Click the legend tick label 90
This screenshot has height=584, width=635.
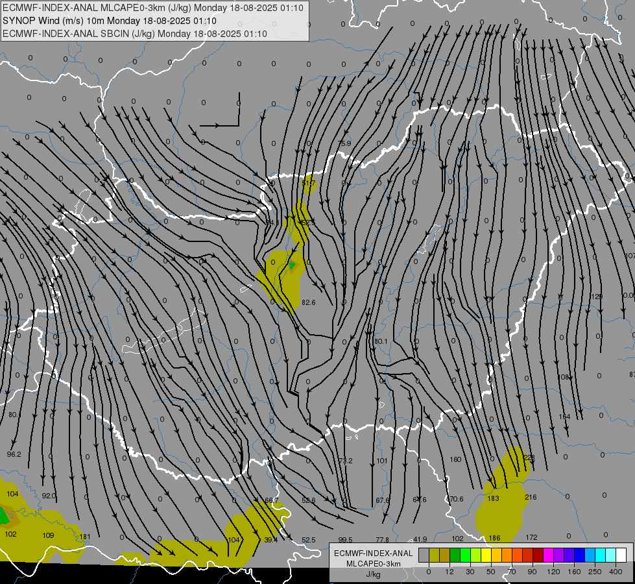pos(532,572)
